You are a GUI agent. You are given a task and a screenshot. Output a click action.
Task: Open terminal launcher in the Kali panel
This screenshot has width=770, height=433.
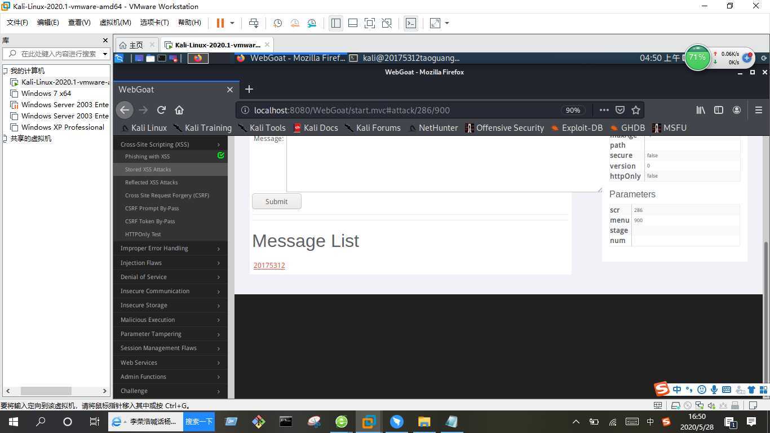[162, 58]
